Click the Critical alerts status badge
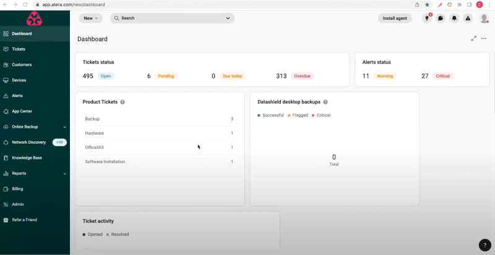 (x=442, y=76)
